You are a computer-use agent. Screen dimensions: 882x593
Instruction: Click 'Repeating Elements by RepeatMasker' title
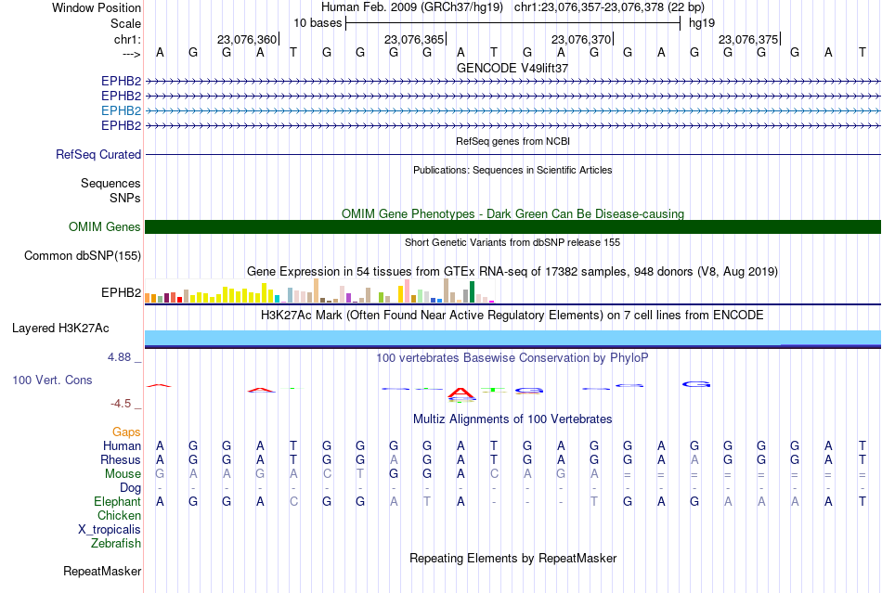click(x=512, y=558)
